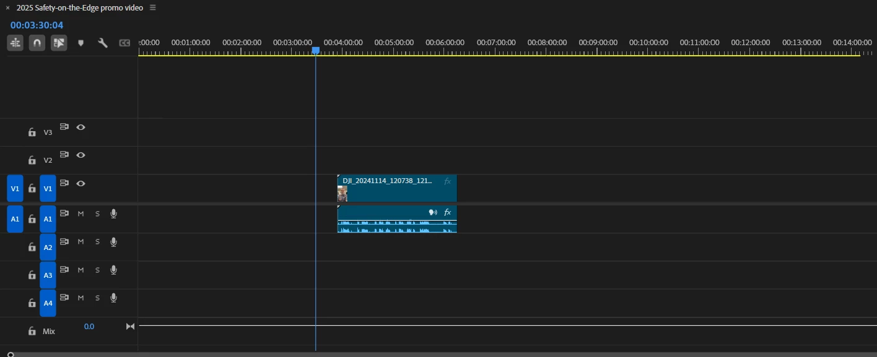Click the DJI clip's frame thumbnail

[x=343, y=194]
